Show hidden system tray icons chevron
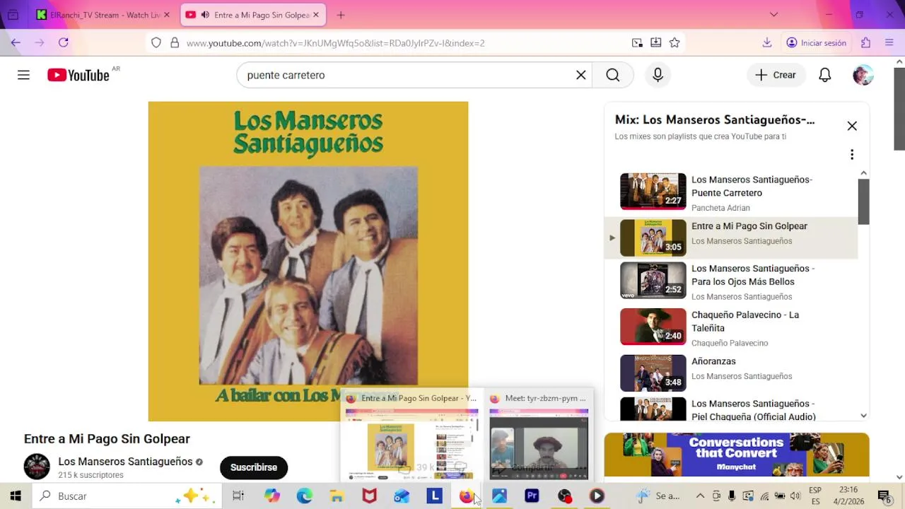The height and width of the screenshot is (509, 905). (700, 496)
